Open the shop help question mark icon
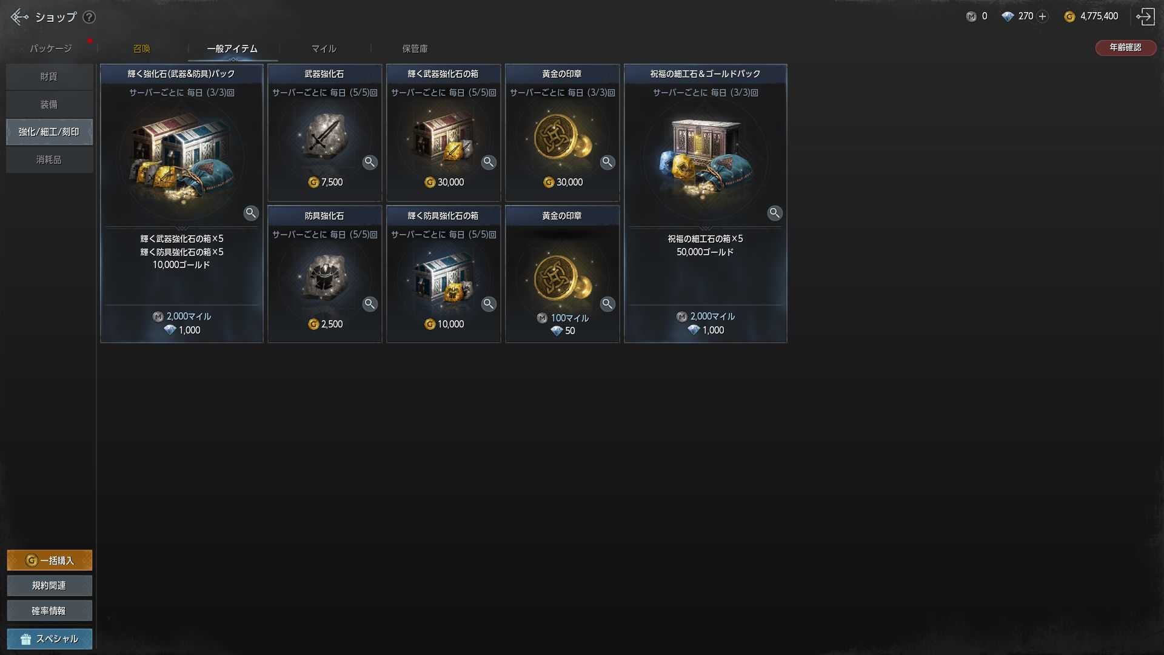1164x655 pixels. pos(89,17)
